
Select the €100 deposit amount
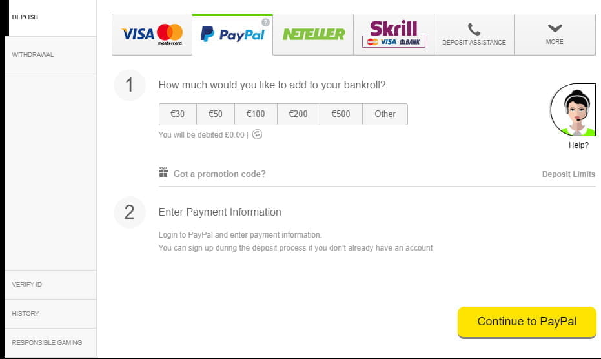click(x=256, y=114)
